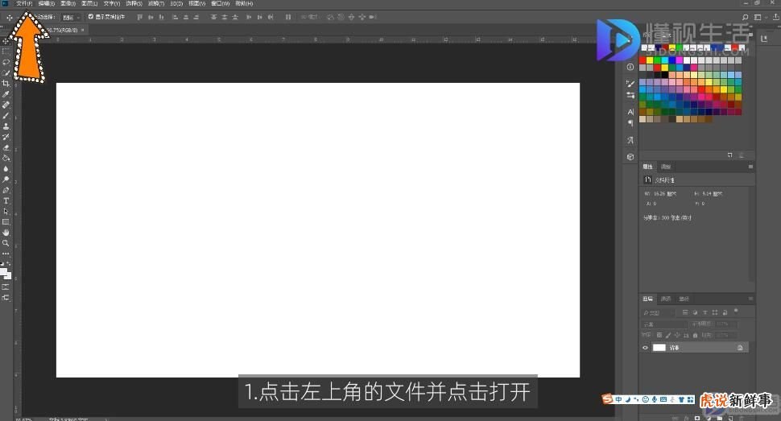Select the Clone Stamp tool
The width and height of the screenshot is (781, 421).
click(6, 126)
